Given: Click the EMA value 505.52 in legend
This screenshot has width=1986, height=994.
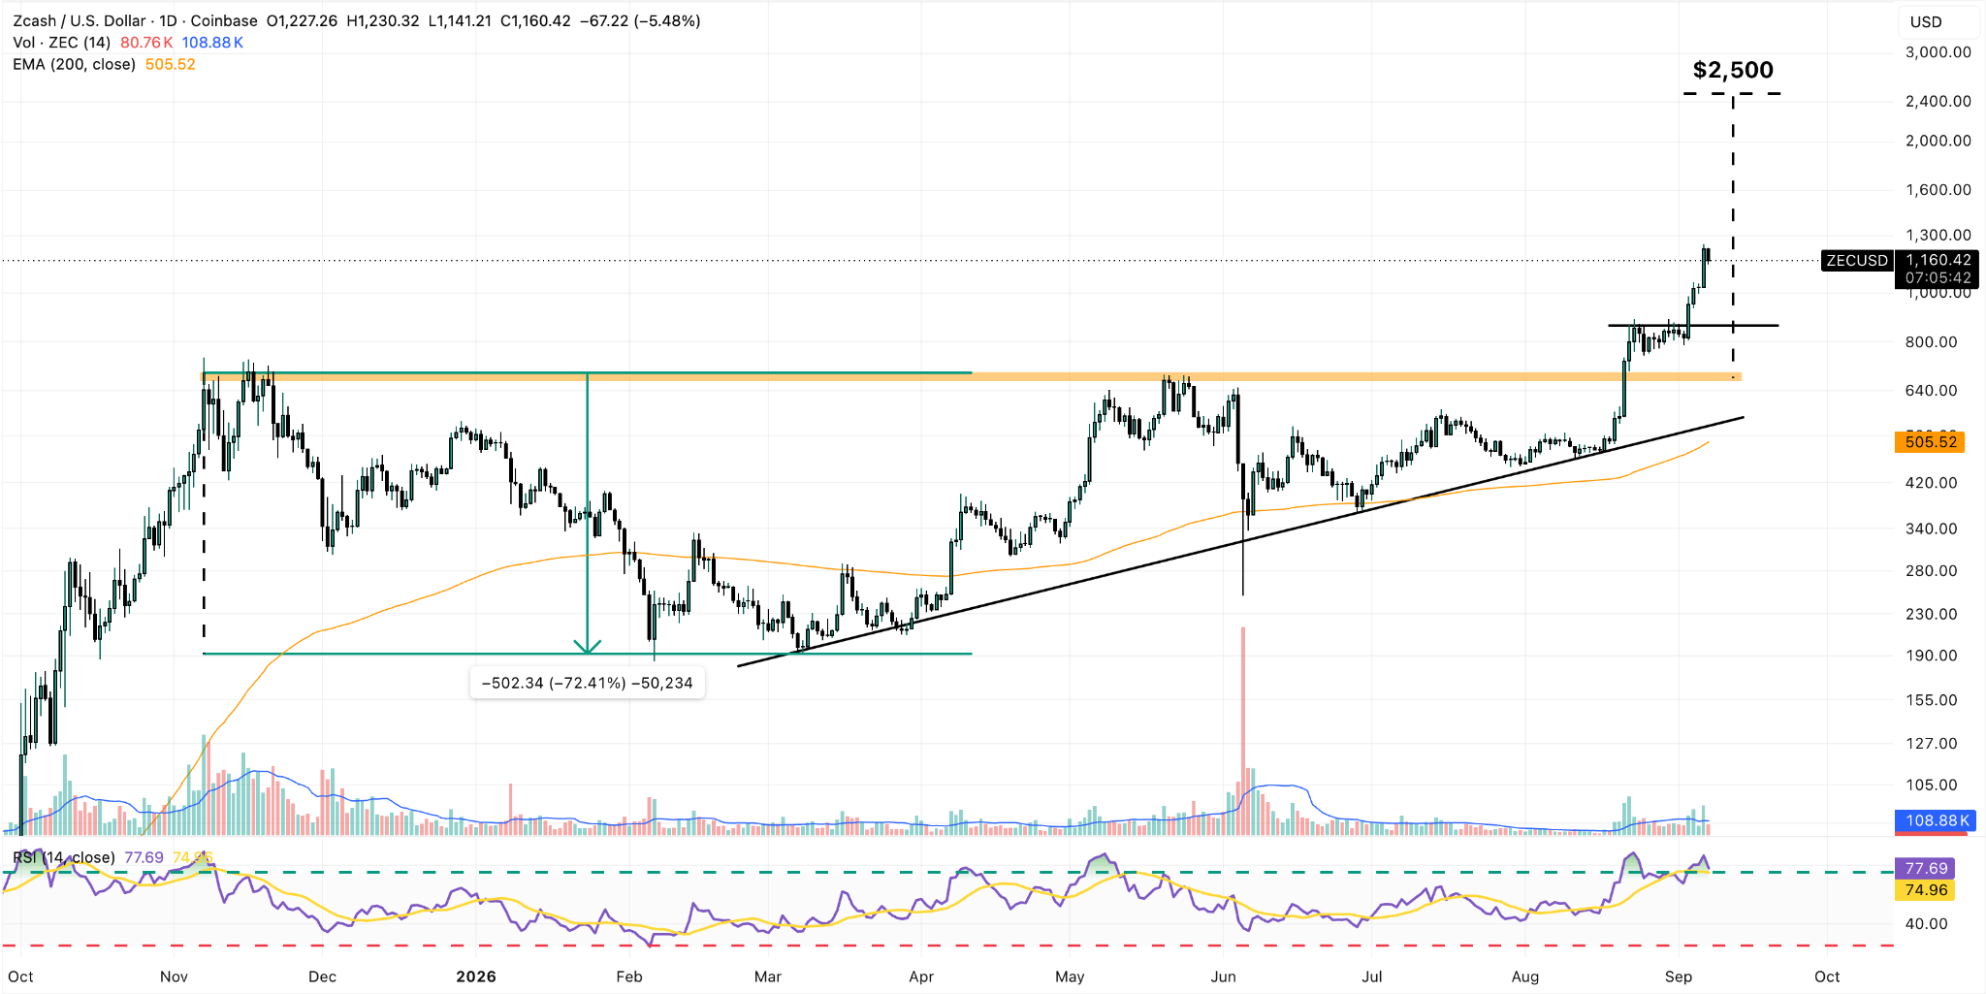Looking at the screenshot, I should coord(170,64).
